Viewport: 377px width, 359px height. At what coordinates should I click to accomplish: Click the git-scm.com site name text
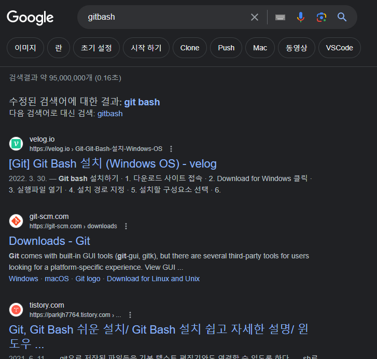tap(49, 216)
